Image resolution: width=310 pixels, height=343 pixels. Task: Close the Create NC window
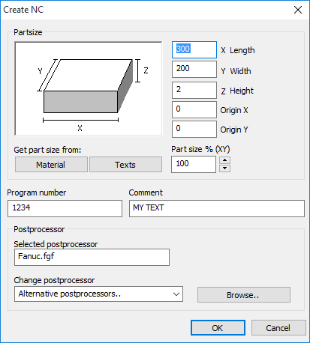coord(298,10)
